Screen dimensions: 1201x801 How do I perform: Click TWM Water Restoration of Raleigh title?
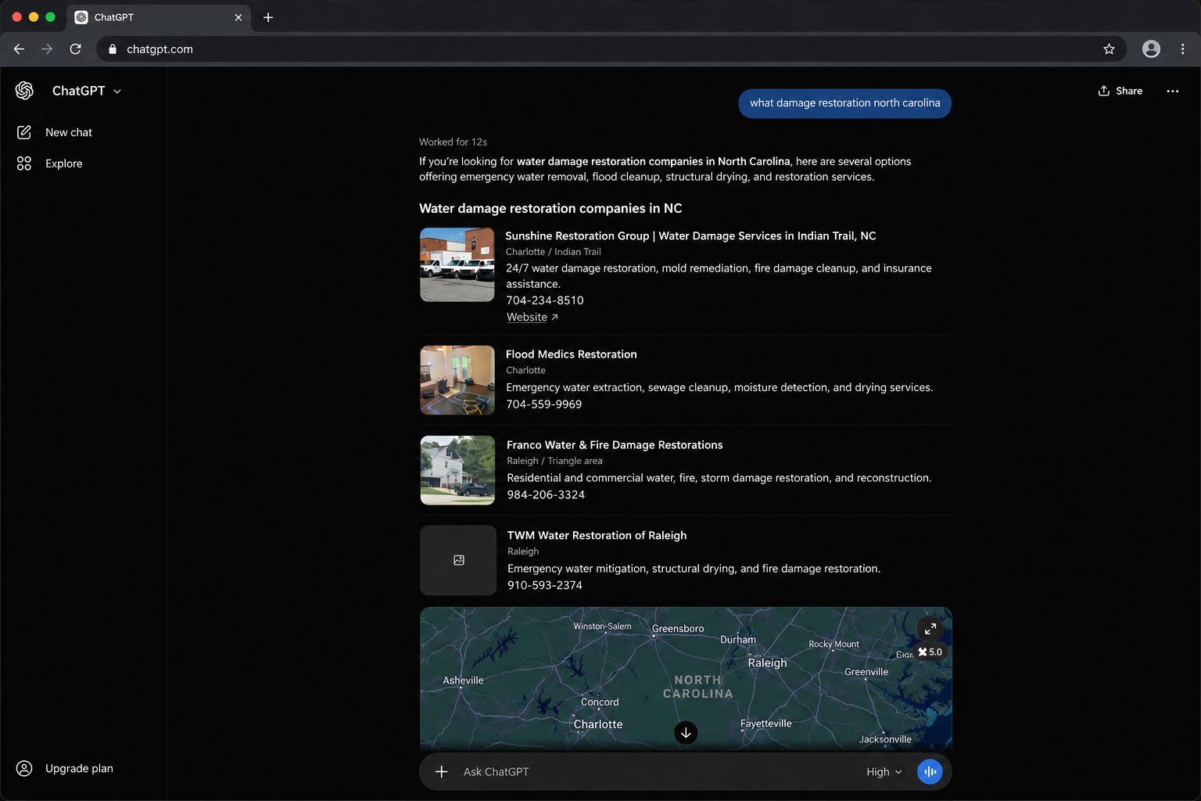click(x=597, y=535)
